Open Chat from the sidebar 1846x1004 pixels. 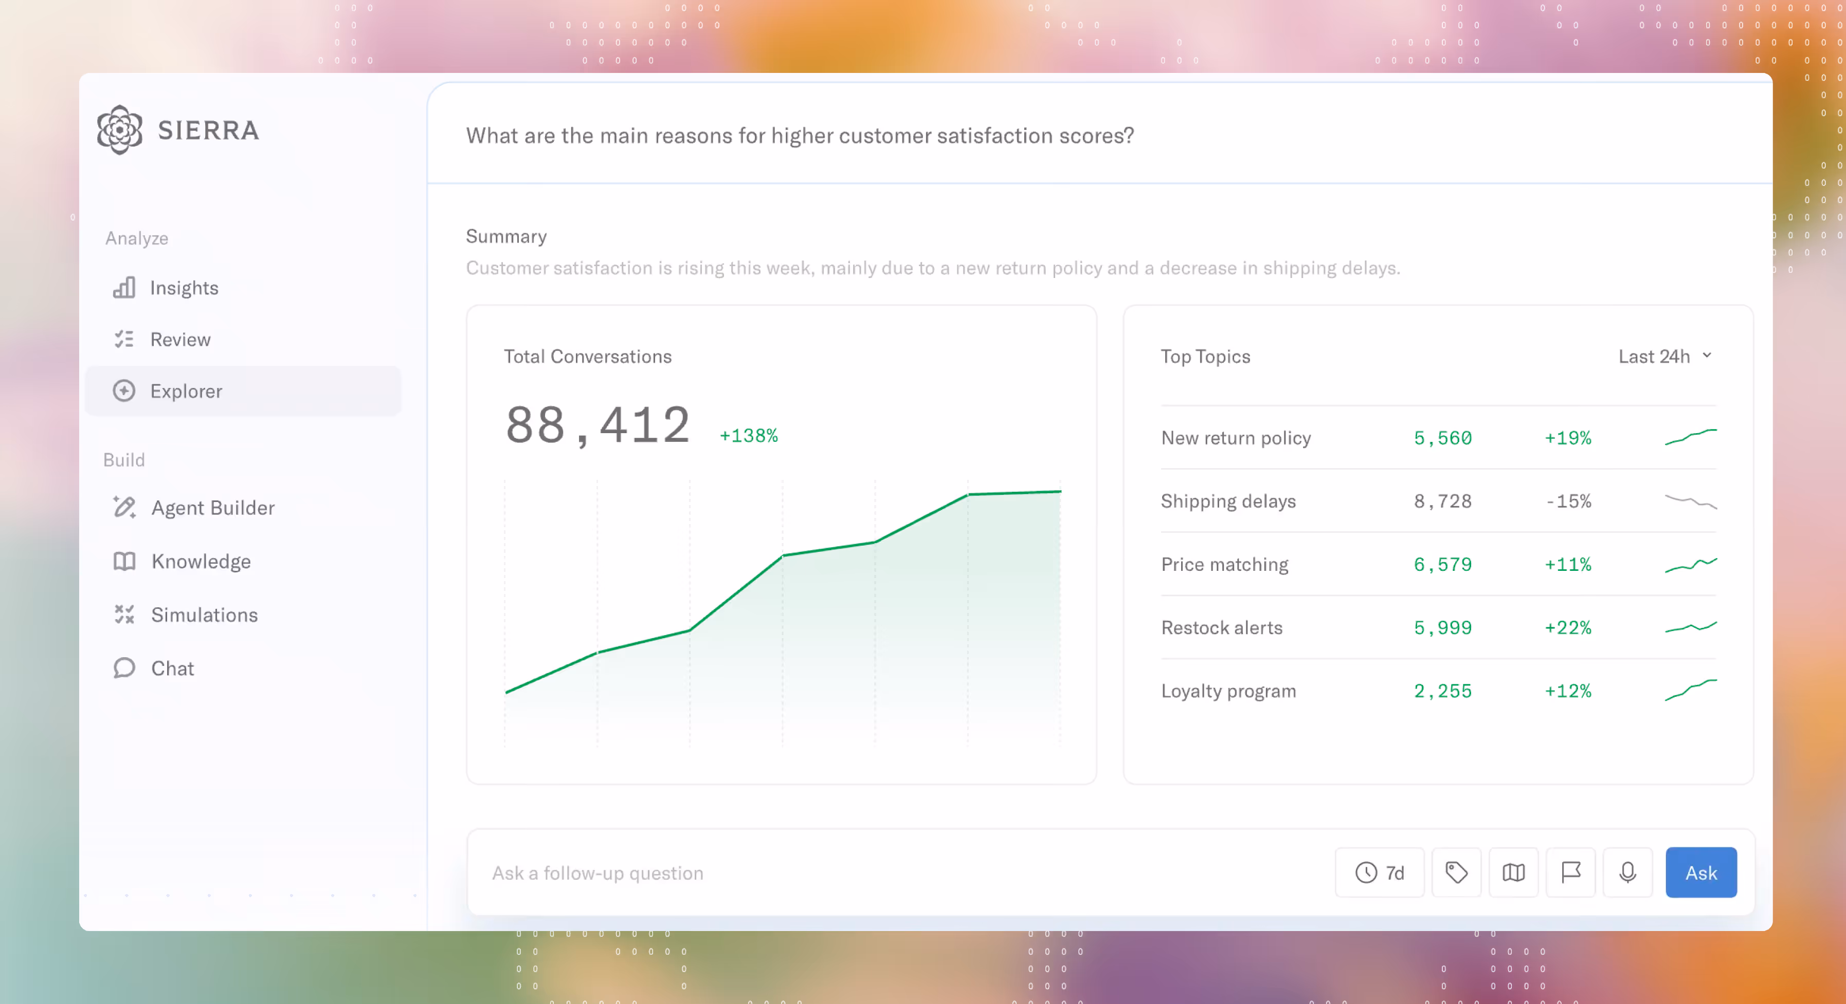tap(242, 667)
